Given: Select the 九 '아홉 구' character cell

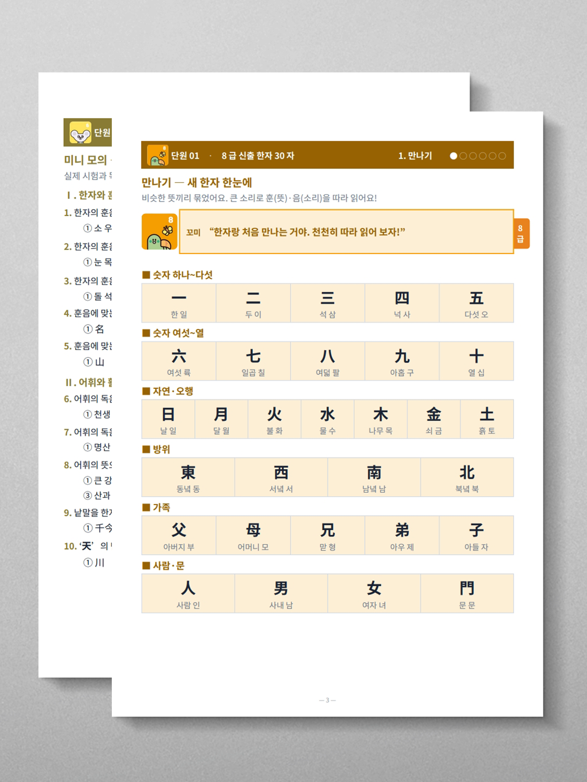Looking at the screenshot, I should pyautogui.click(x=402, y=361).
